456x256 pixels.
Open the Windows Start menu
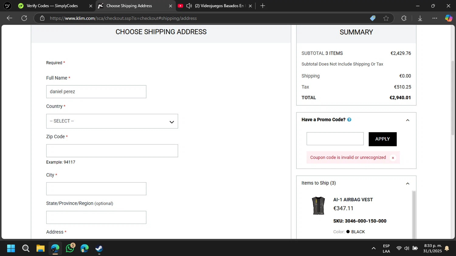(11, 248)
